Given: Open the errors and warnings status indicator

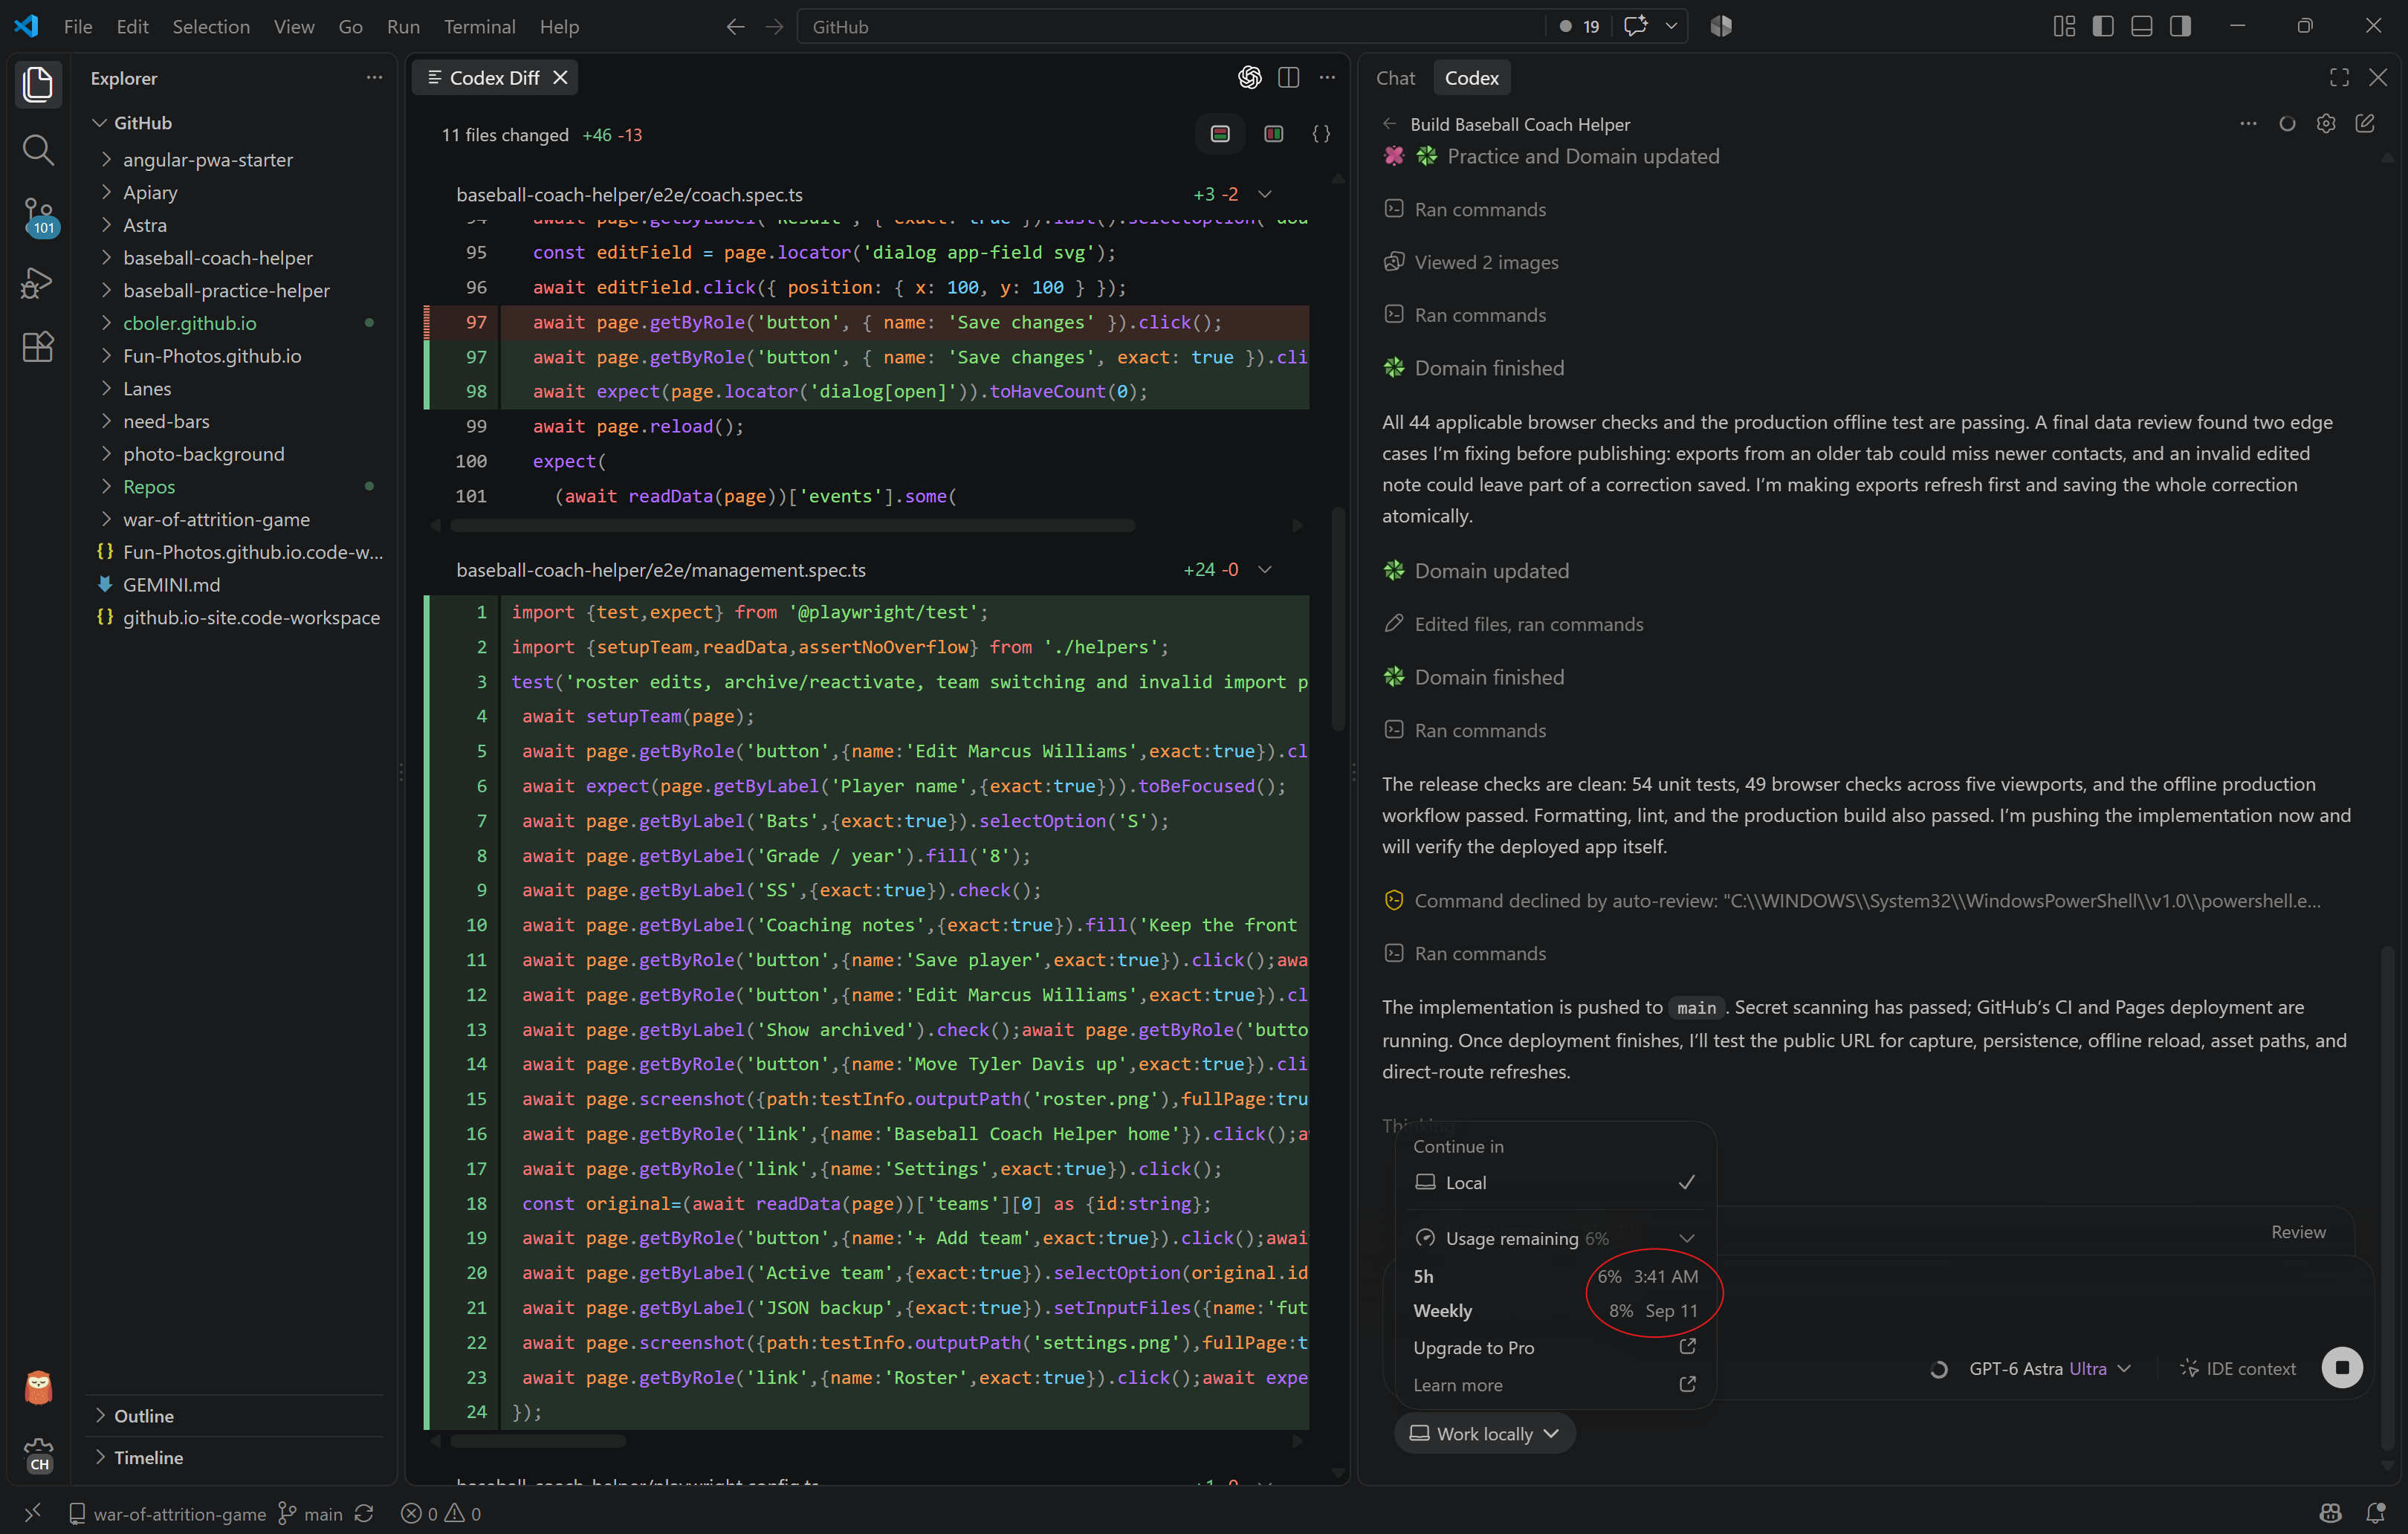Looking at the screenshot, I should coord(441,1513).
